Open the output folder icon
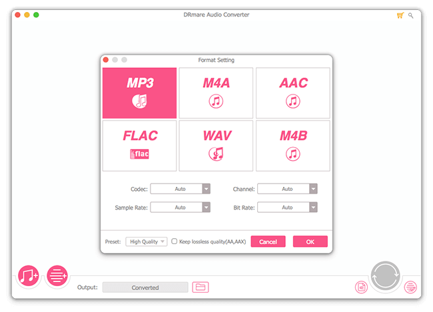 tap(201, 287)
